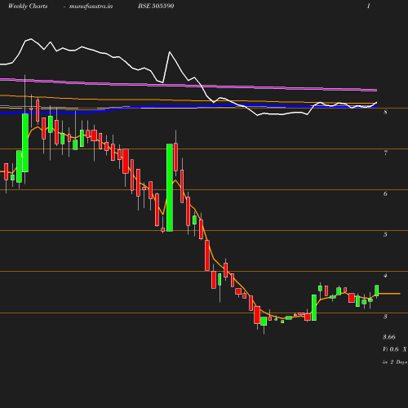Click the 'in 2 Days' text
Viewport: 408px width, 408px height.
pos(395,362)
